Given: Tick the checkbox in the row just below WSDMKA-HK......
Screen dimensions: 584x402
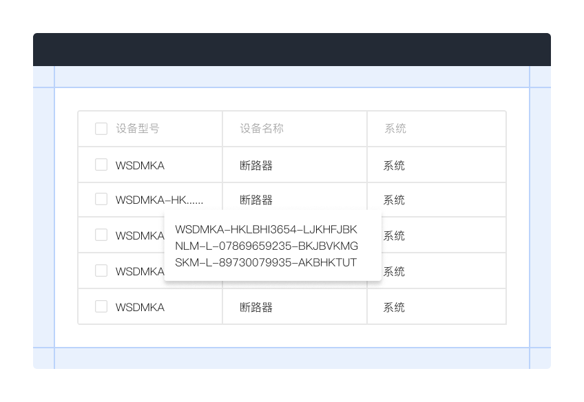Looking at the screenshot, I should pos(101,235).
